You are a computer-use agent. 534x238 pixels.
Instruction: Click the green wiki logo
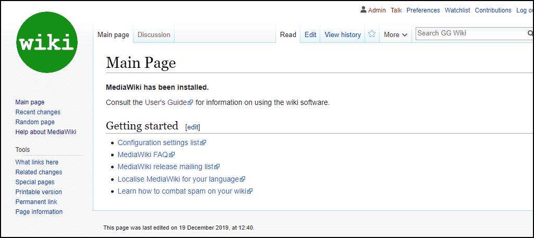pyautogui.click(x=47, y=42)
